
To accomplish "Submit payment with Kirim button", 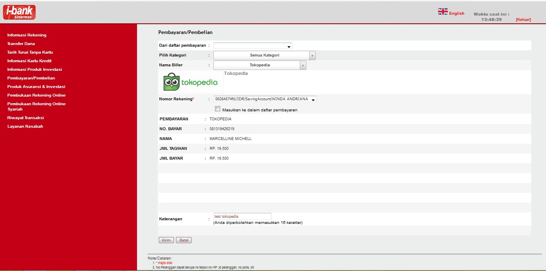I will tap(166, 240).
